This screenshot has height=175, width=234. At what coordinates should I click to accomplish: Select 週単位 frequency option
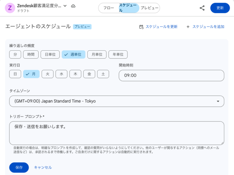(x=73, y=55)
